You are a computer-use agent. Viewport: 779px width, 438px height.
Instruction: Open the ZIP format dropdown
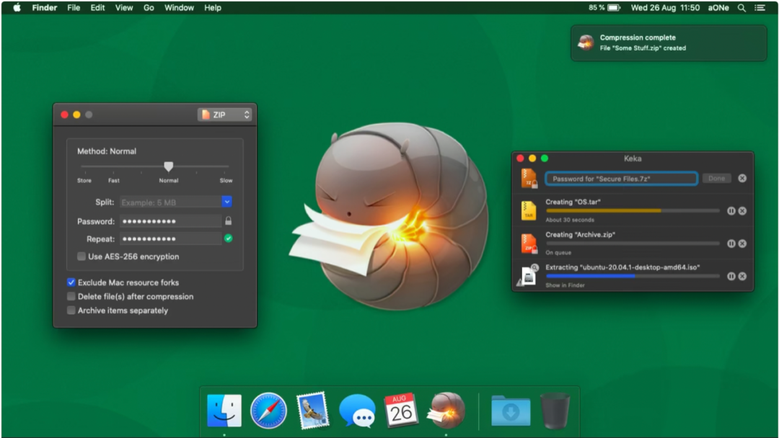click(x=224, y=115)
